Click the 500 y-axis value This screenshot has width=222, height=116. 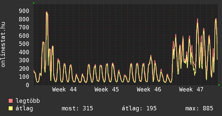(24, 44)
